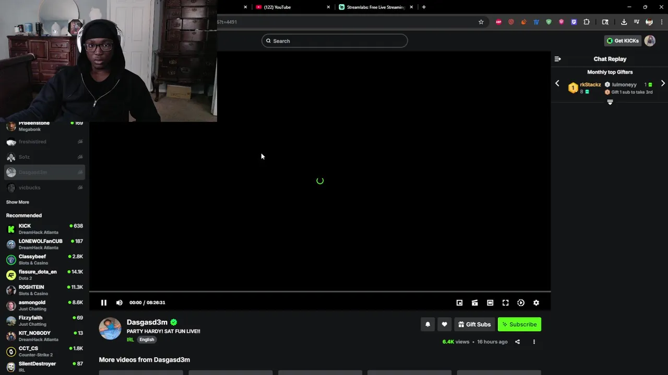Open offline channel vicbucks
The height and width of the screenshot is (375, 668).
point(44,187)
